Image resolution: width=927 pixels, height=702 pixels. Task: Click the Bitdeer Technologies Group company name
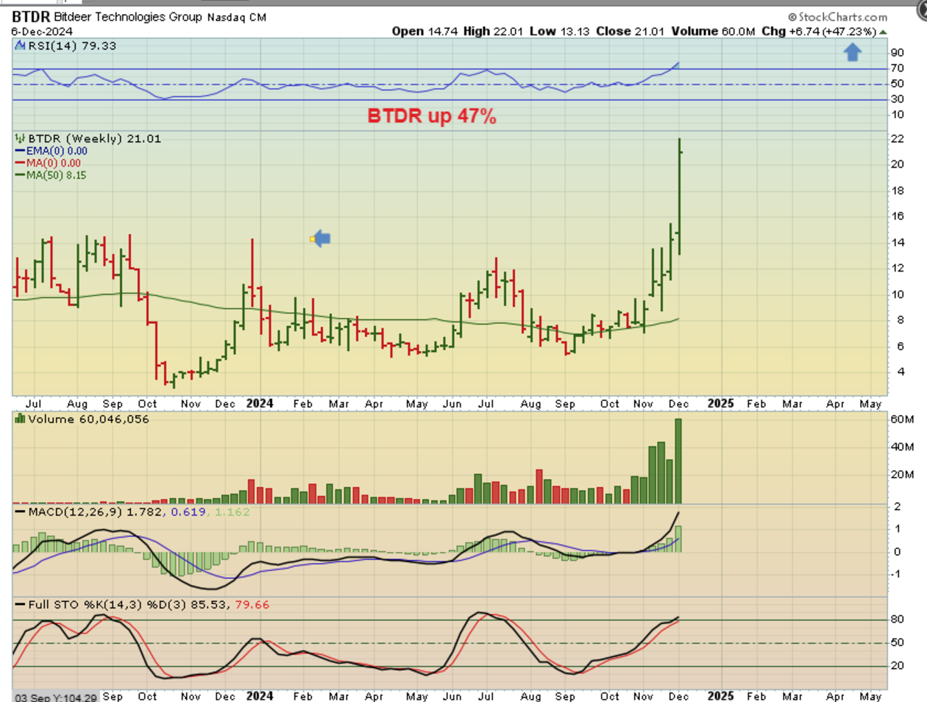click(x=128, y=17)
